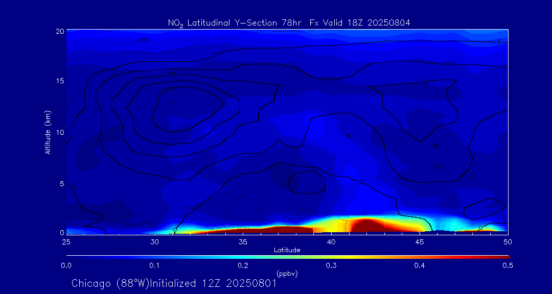This screenshot has height=294, width=552.
Task: Click the 20 km altitude tick label
Action: point(59,31)
